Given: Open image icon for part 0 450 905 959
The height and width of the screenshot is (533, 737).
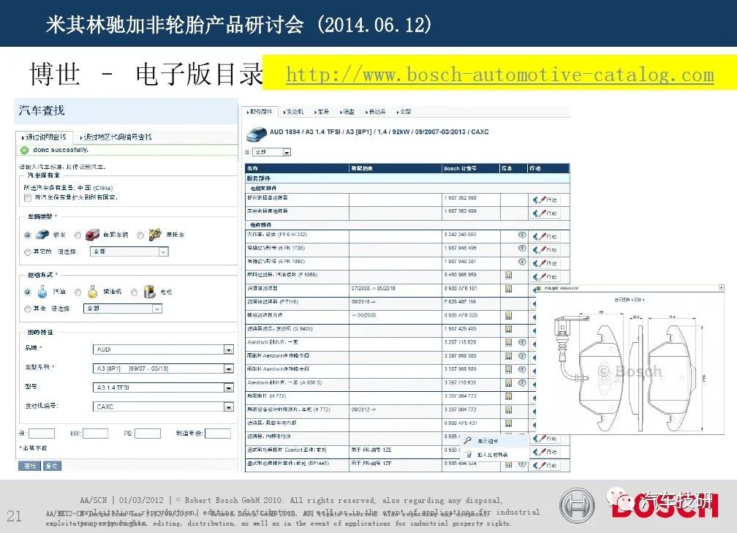Looking at the screenshot, I should (508, 276).
